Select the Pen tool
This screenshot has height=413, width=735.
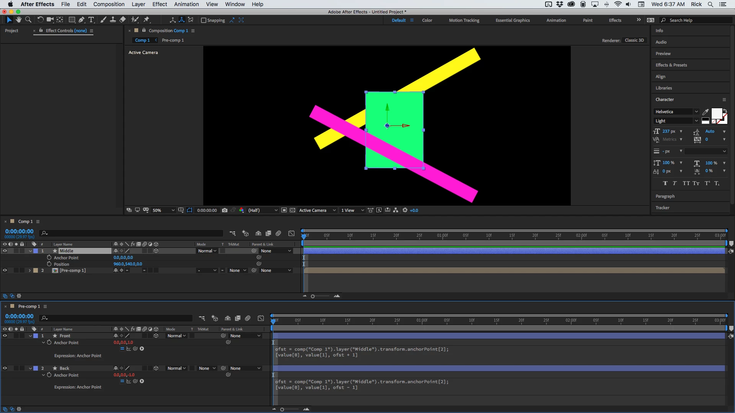(81, 20)
